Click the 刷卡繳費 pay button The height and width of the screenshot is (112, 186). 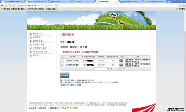(65, 75)
